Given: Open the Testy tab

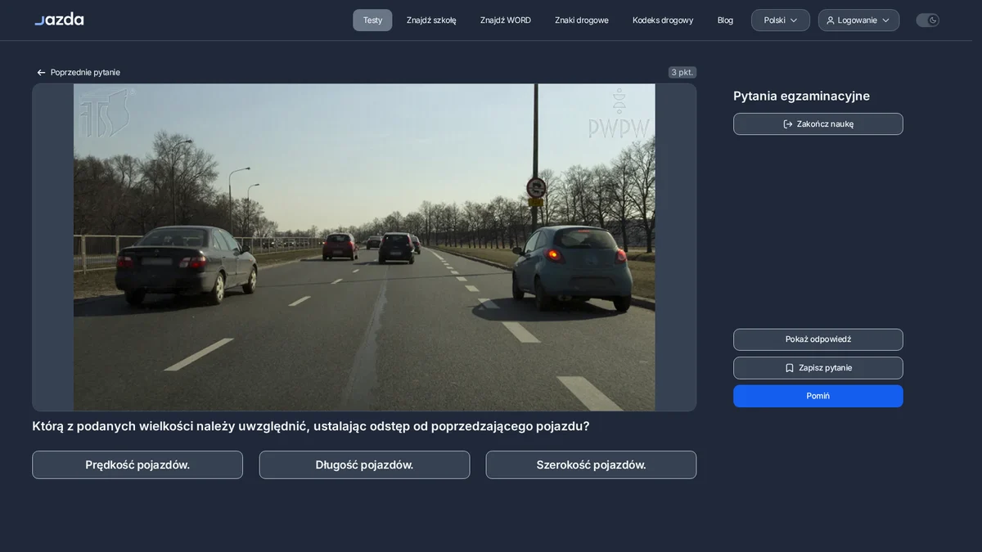Looking at the screenshot, I should pyautogui.click(x=372, y=20).
